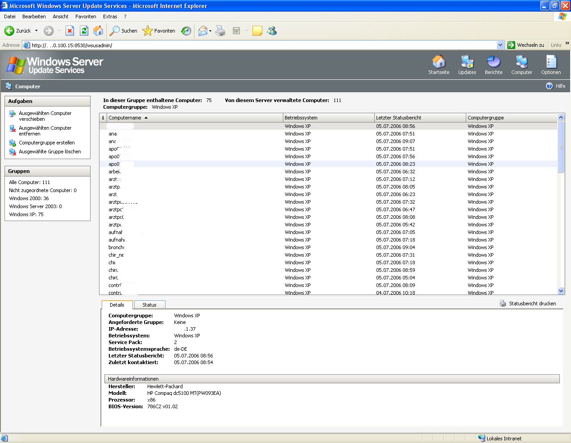
Task: Expand the address bar dropdown arrow
Action: [500, 45]
